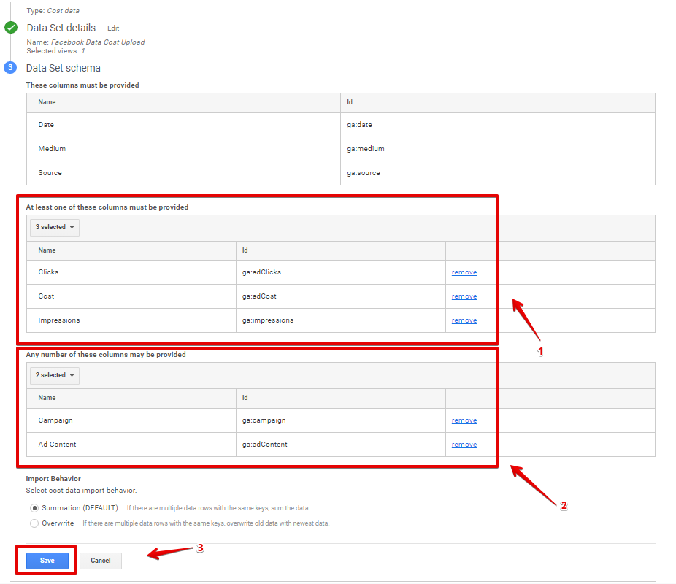Open the '3 selected' columns dropdown

55,227
